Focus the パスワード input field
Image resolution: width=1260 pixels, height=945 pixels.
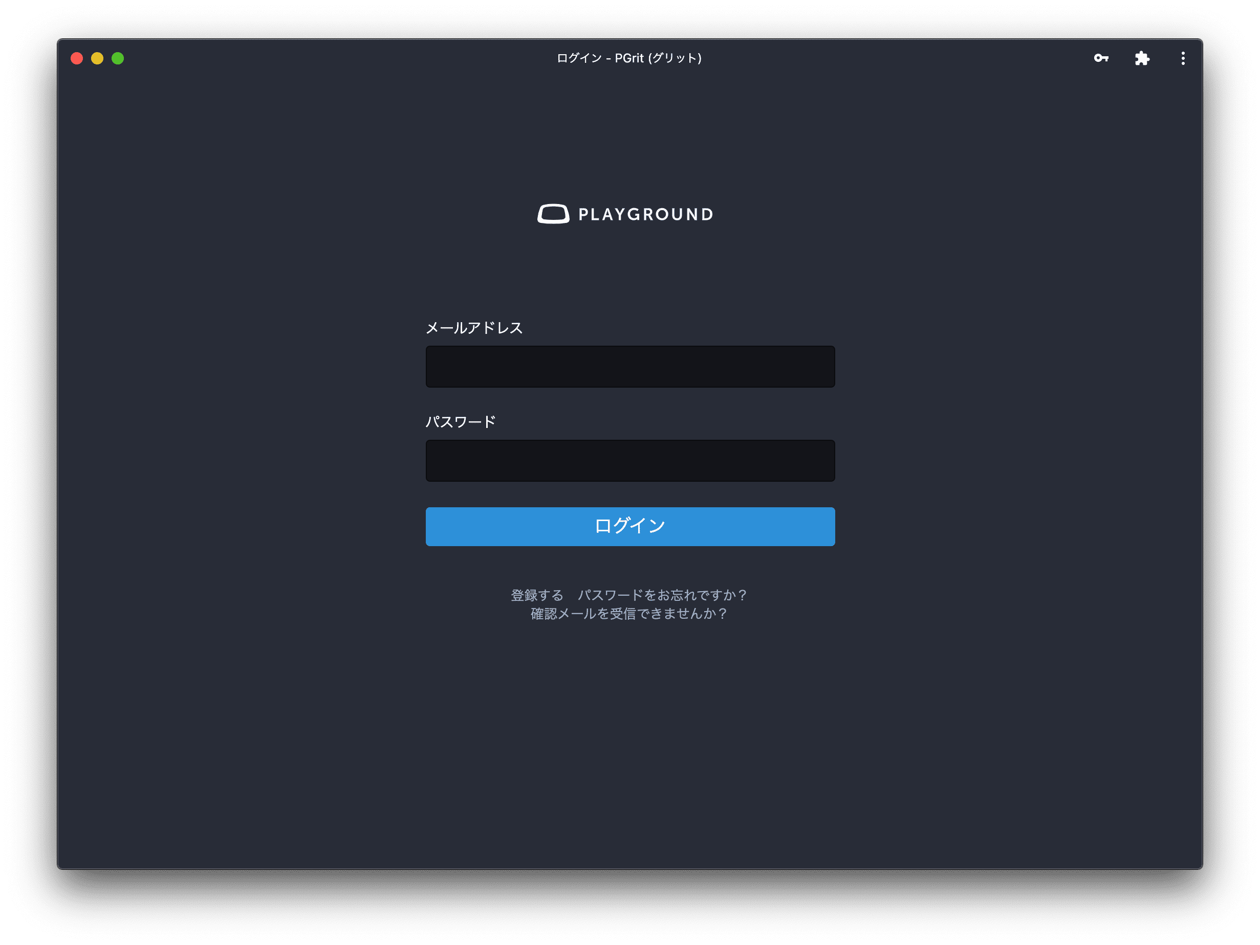point(630,461)
